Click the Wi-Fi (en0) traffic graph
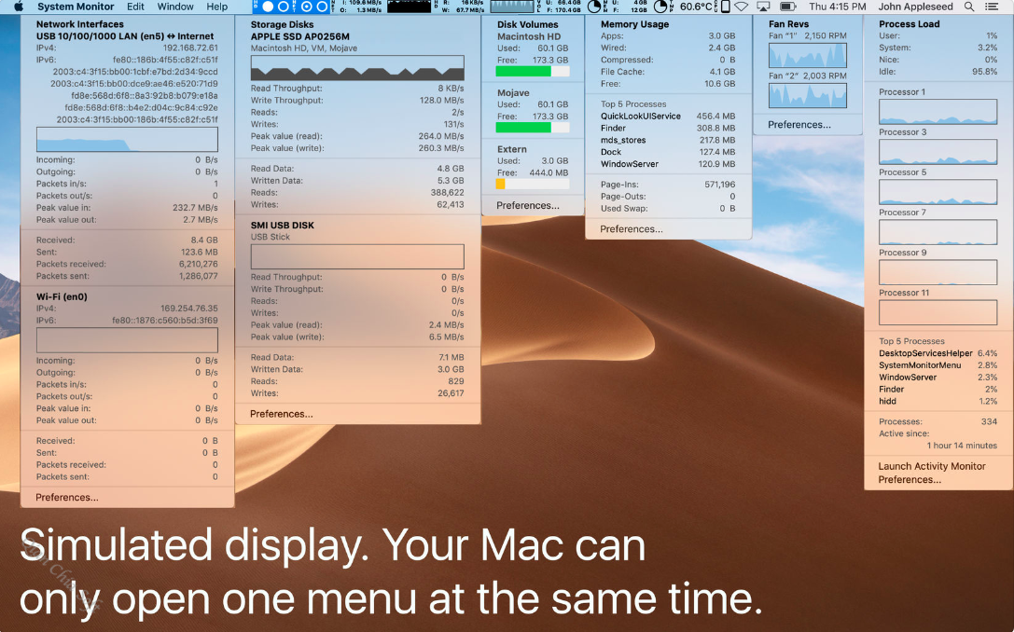1014x632 pixels. (128, 340)
